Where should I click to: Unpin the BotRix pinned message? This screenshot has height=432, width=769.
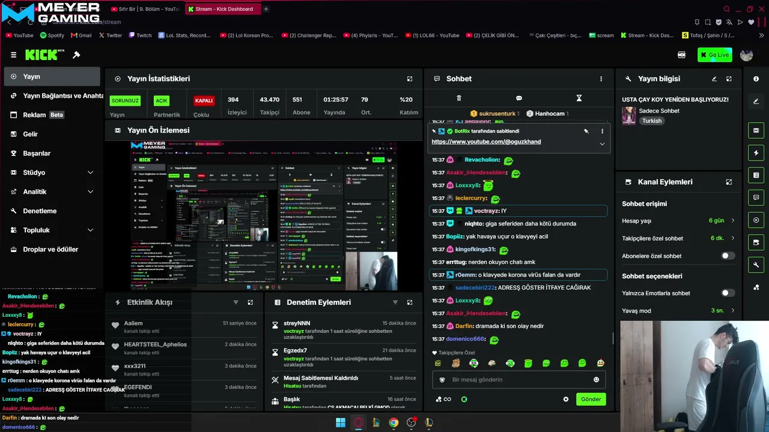click(586, 131)
